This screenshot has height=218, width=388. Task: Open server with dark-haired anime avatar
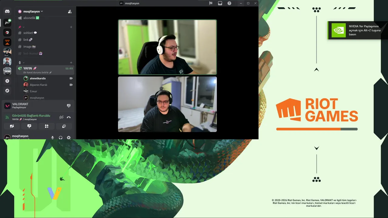[7, 51]
